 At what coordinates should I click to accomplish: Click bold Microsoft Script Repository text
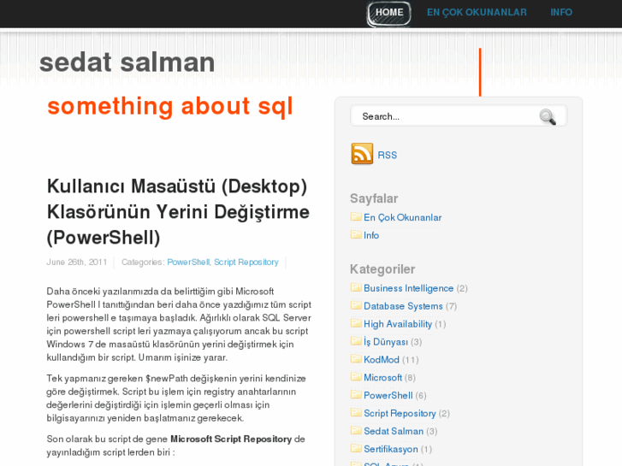[231, 439]
